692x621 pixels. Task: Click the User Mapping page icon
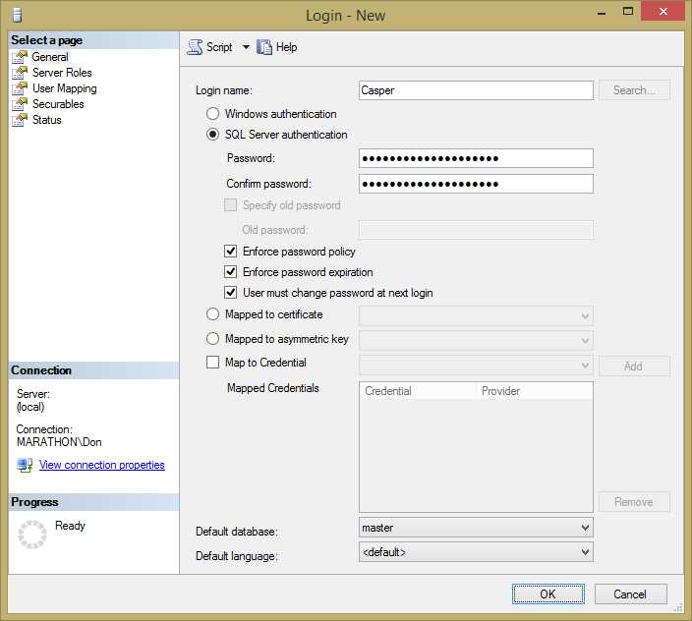[20, 88]
